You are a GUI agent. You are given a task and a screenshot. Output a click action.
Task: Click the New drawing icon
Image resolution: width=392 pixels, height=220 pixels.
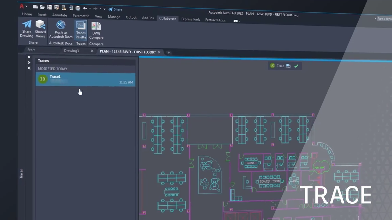pos(35,7)
